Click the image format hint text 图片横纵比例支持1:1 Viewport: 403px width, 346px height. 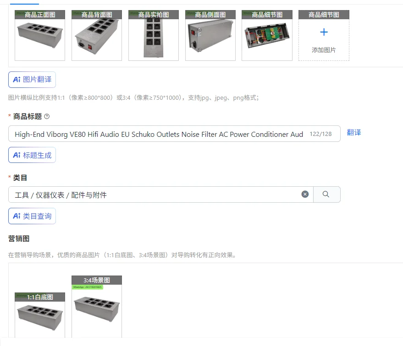click(x=134, y=98)
